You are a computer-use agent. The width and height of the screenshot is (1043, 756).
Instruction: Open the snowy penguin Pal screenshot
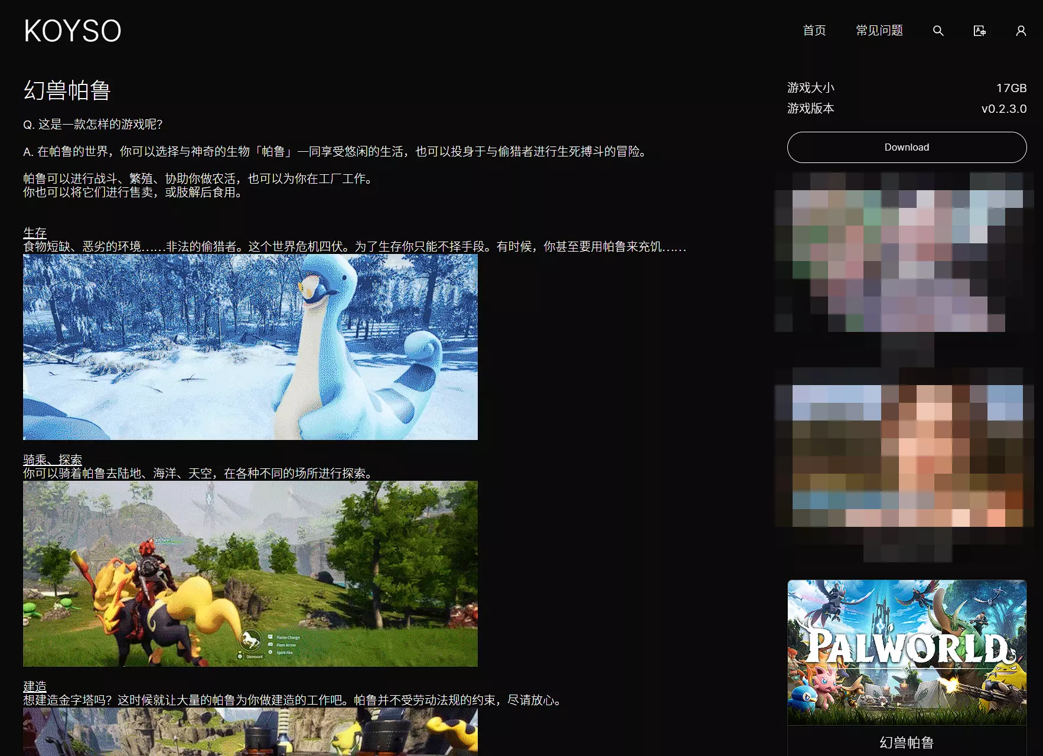[x=250, y=347]
